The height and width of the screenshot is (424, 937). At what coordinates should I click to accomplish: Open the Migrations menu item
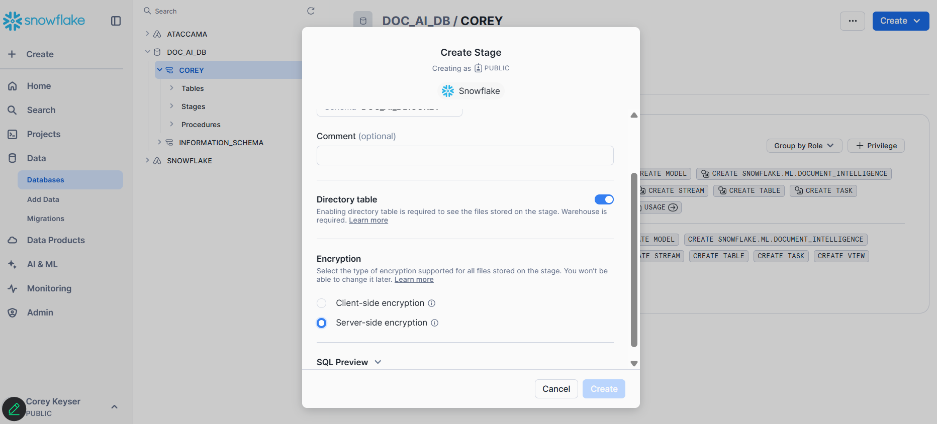[46, 219]
